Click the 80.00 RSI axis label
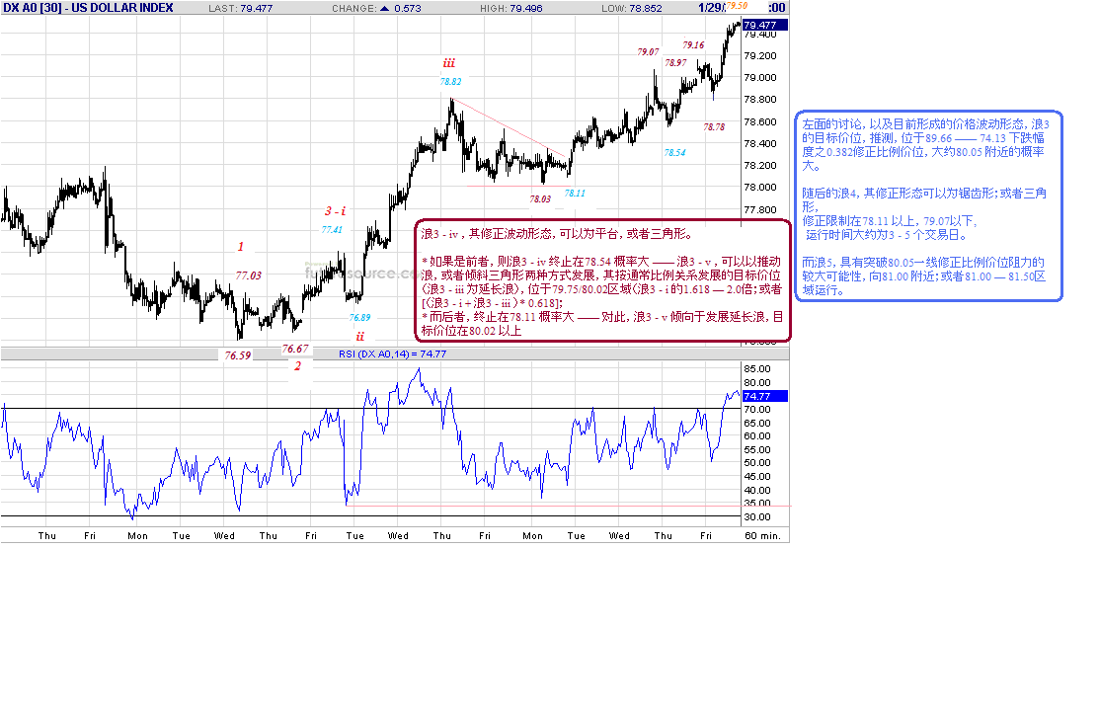The image size is (1099, 707). [757, 382]
